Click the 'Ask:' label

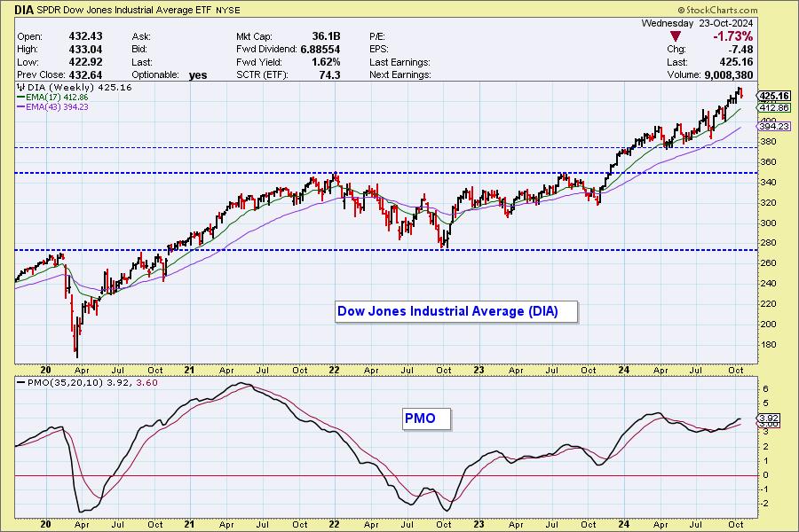141,36
